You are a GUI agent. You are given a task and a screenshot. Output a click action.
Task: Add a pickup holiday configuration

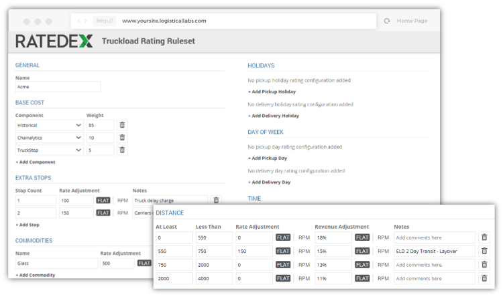[x=272, y=92]
